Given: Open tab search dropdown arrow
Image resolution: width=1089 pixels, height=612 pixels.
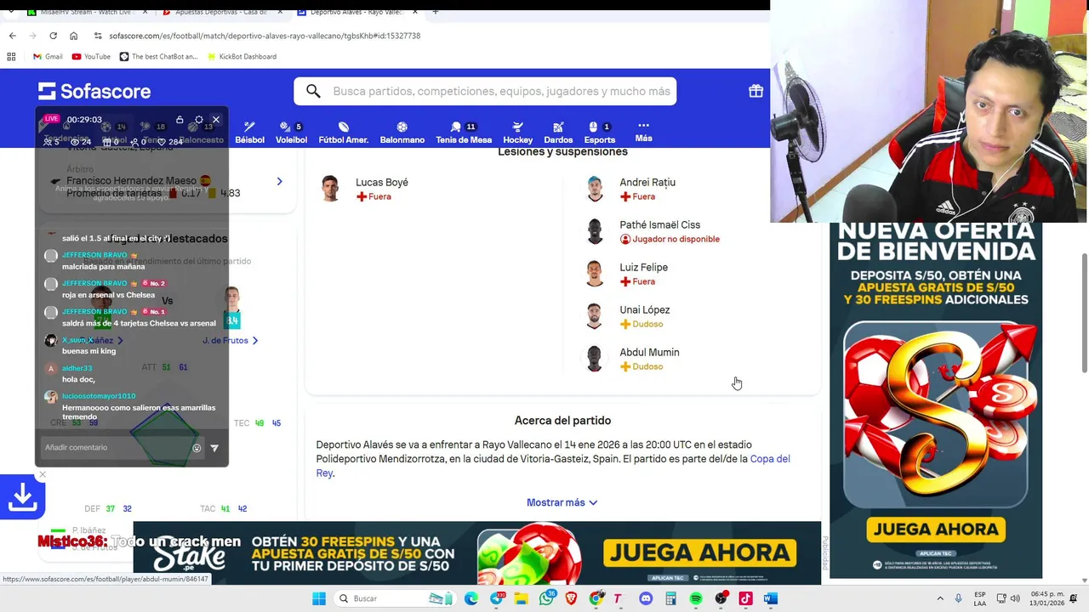Looking at the screenshot, I should 10,12.
